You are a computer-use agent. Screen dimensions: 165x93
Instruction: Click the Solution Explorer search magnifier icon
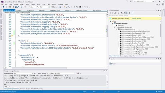pyautogui.click(x=159, y=16)
